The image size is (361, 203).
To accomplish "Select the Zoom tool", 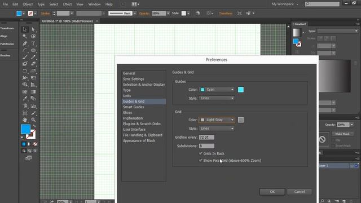I will click(x=33, y=120).
